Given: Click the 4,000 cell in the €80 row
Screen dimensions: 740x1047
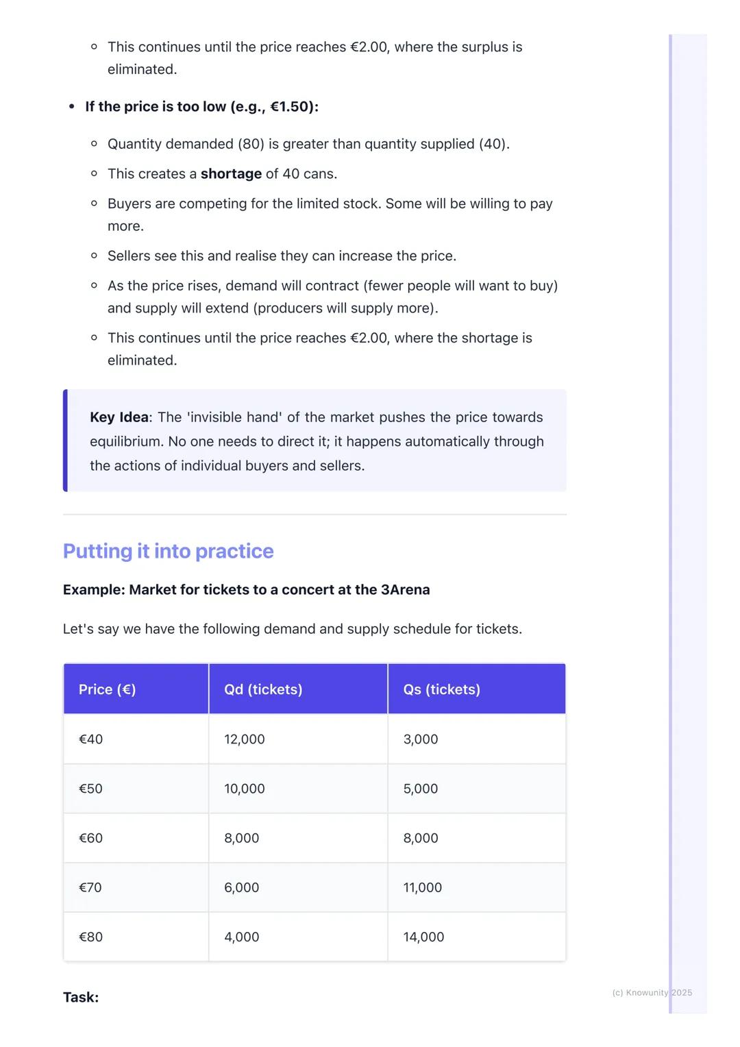Looking at the screenshot, I should pyautogui.click(x=242, y=937).
